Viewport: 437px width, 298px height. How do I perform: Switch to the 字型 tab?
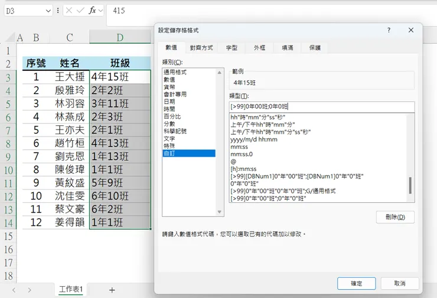[231, 48]
